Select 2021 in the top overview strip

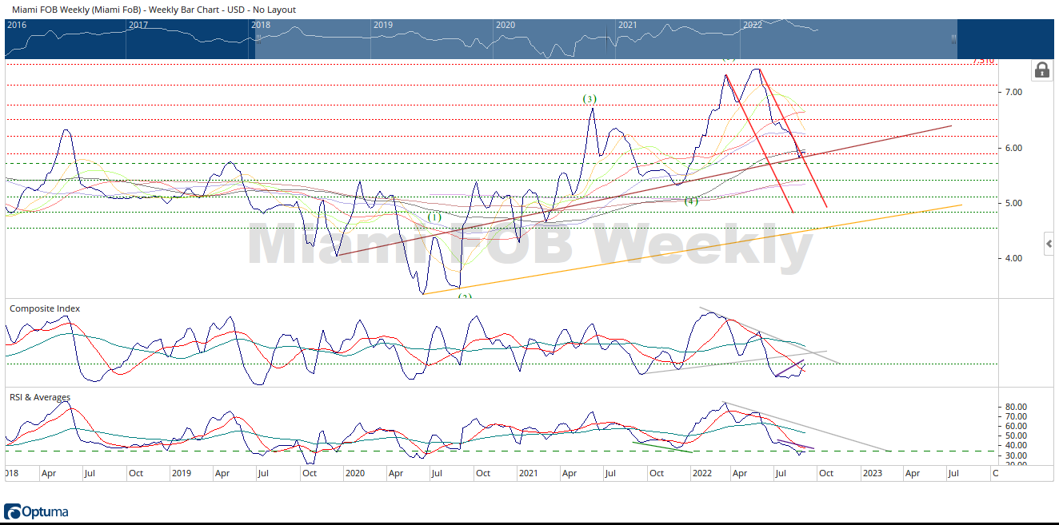click(x=628, y=25)
